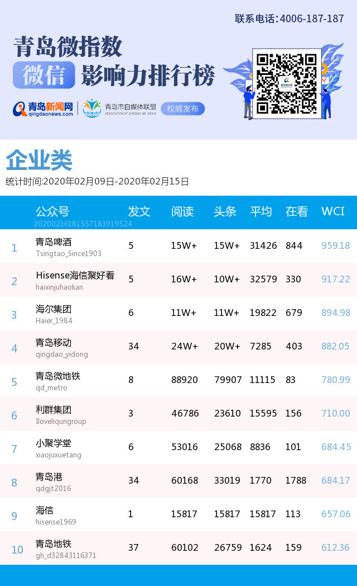
Task: Open the 青岛微地铁 account entry
Action: (58, 376)
